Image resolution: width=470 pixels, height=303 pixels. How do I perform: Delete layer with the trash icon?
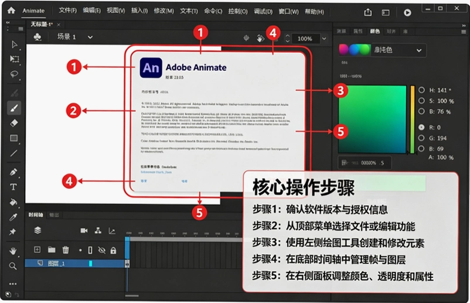tap(66, 250)
